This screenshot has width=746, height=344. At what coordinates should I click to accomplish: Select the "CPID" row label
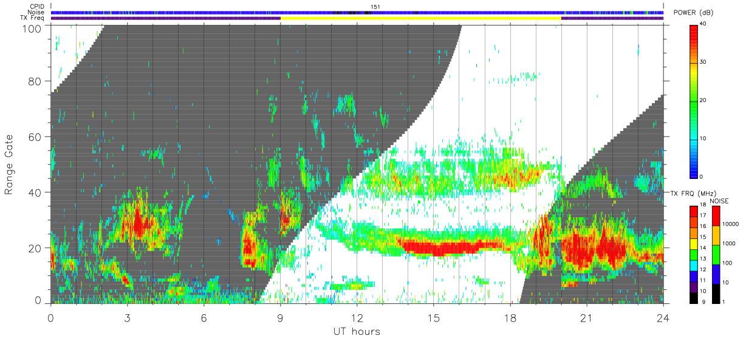(x=37, y=7)
